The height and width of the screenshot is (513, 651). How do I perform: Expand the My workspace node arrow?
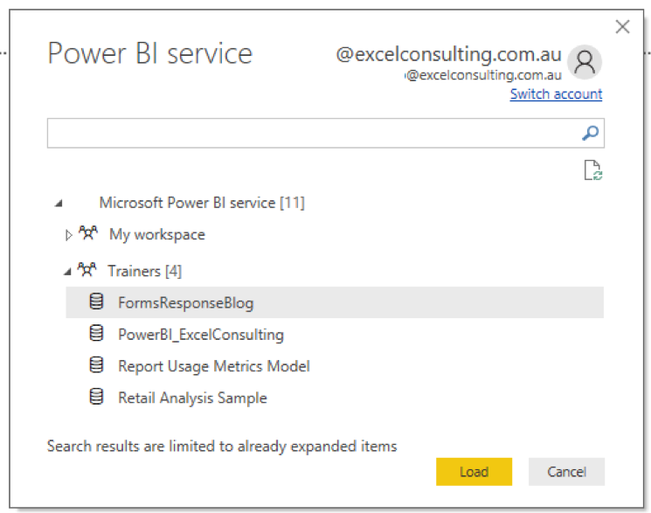click(x=70, y=235)
